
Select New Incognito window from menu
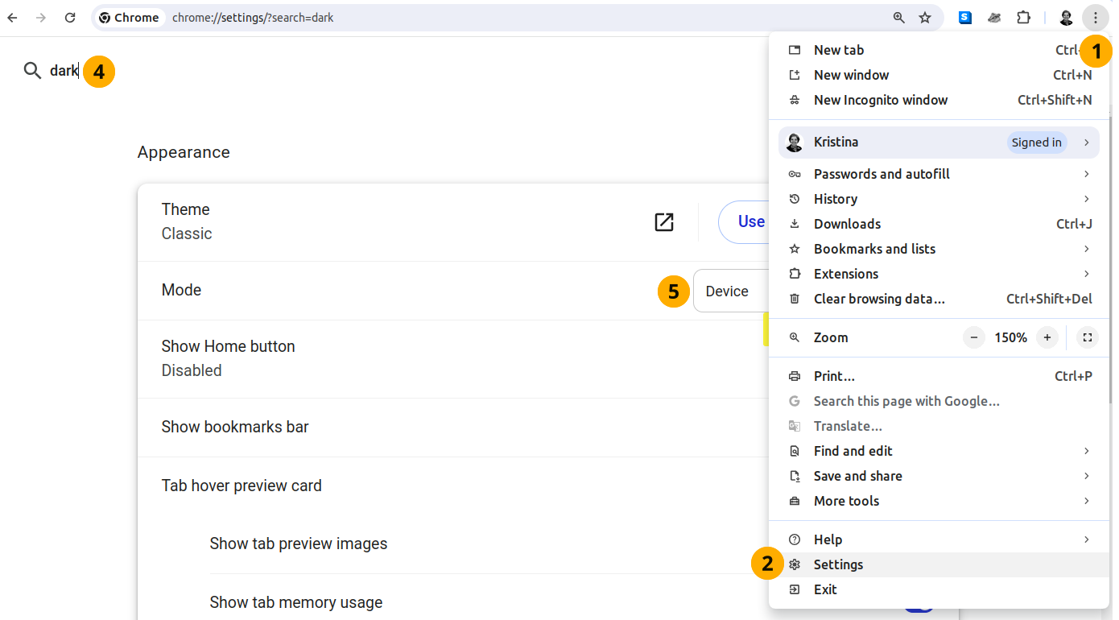tap(880, 100)
